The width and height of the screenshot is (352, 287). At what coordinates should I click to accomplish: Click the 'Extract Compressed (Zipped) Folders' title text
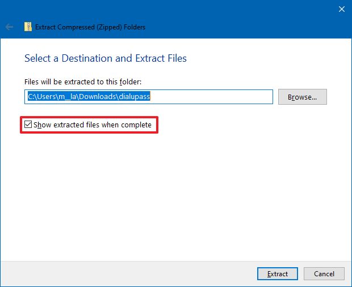pyautogui.click(x=90, y=27)
